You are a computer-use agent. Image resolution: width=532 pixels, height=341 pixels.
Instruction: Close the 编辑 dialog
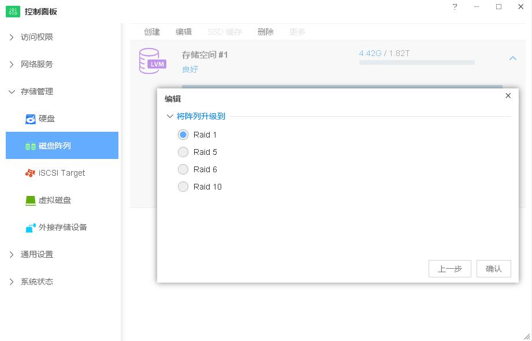tap(508, 96)
